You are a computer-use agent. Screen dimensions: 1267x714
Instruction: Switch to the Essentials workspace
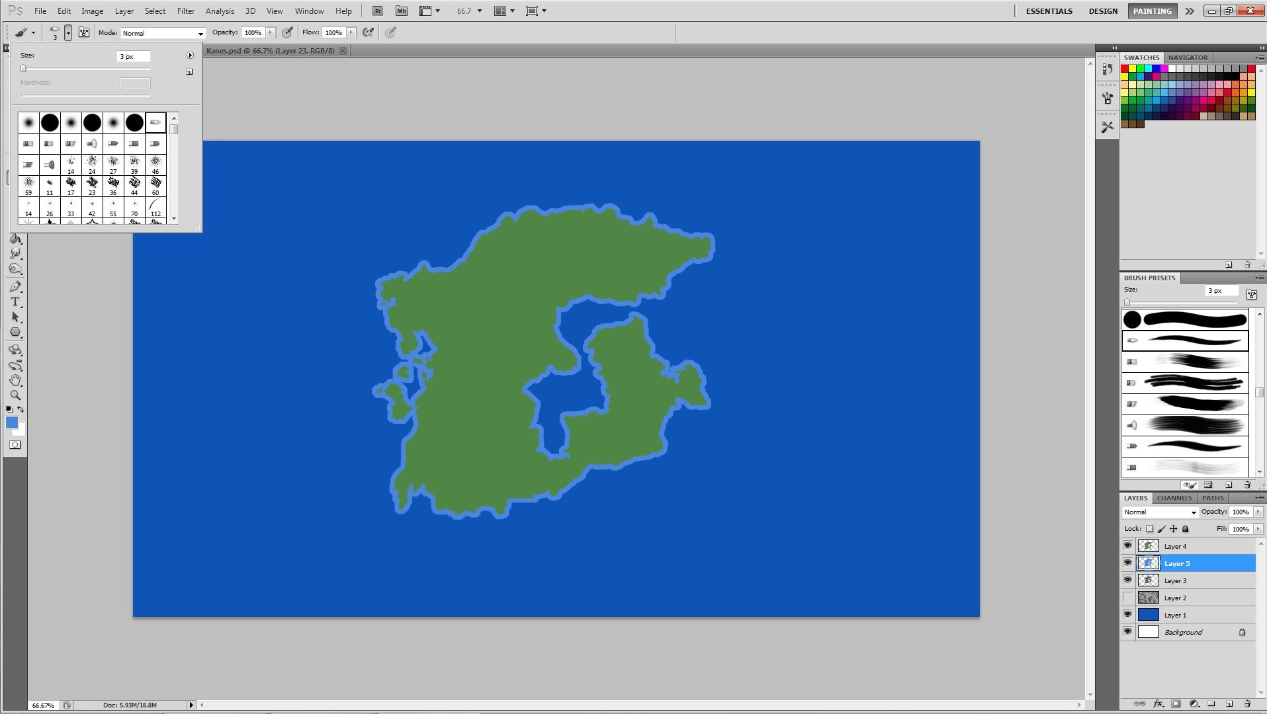point(1049,11)
